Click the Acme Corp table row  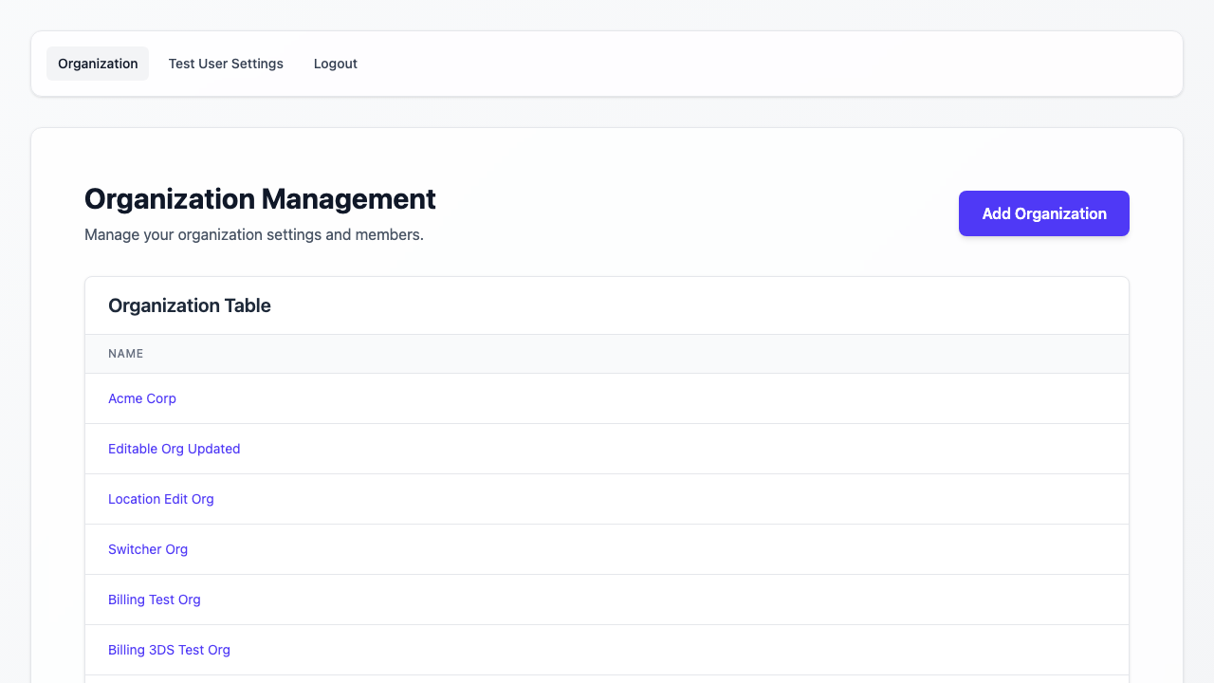pos(606,398)
